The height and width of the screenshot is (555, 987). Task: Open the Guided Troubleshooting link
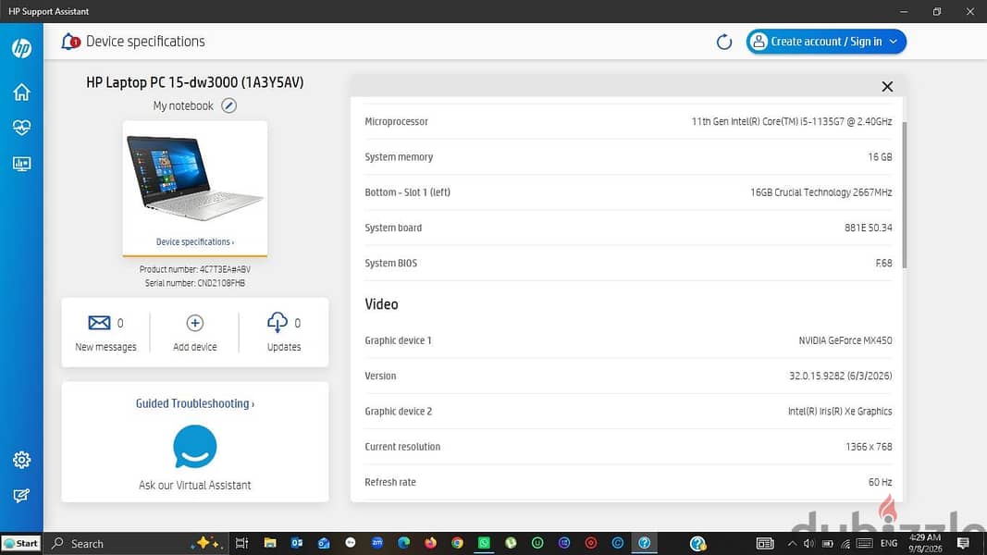click(x=195, y=403)
